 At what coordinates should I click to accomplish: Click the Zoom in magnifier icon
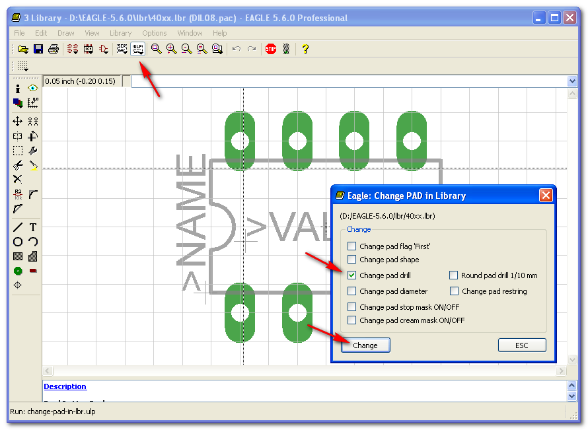(x=171, y=49)
